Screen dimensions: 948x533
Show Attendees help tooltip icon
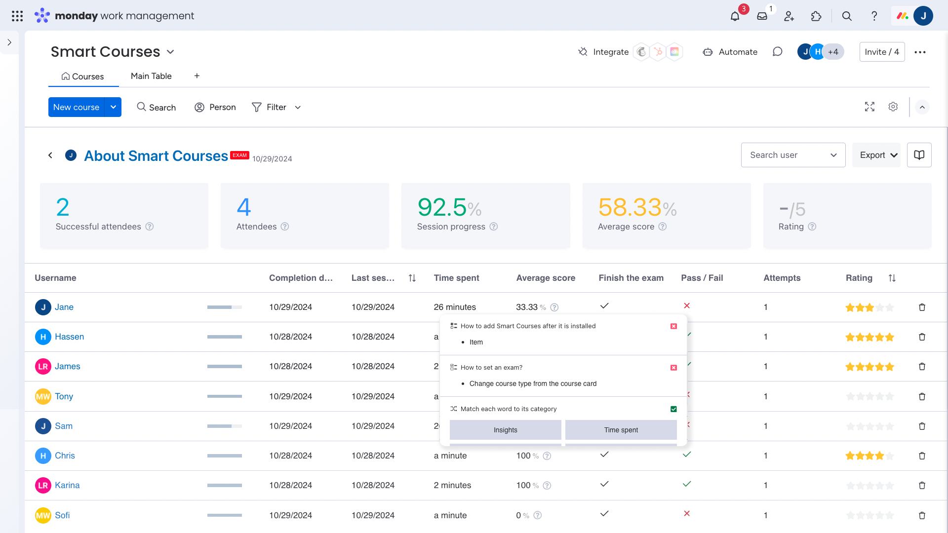[285, 227]
